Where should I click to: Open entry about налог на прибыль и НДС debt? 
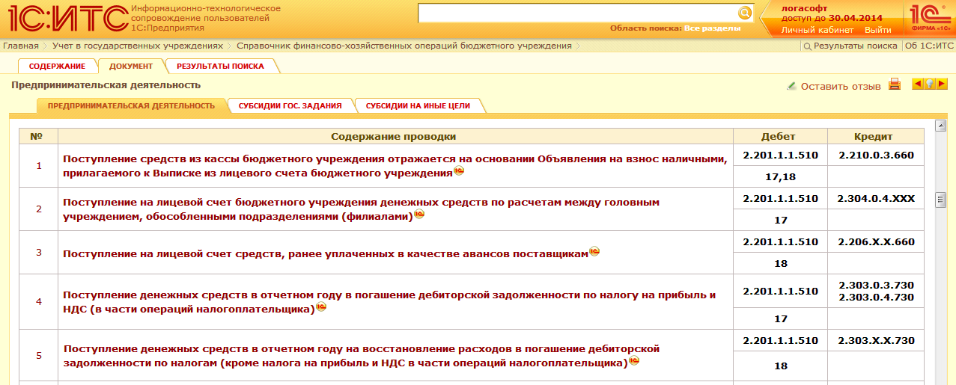pyautogui.click(x=389, y=302)
